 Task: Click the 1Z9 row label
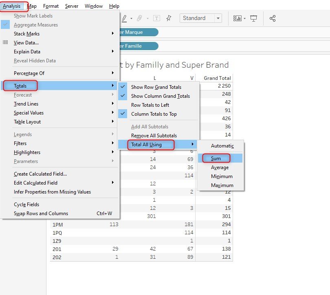57,241
